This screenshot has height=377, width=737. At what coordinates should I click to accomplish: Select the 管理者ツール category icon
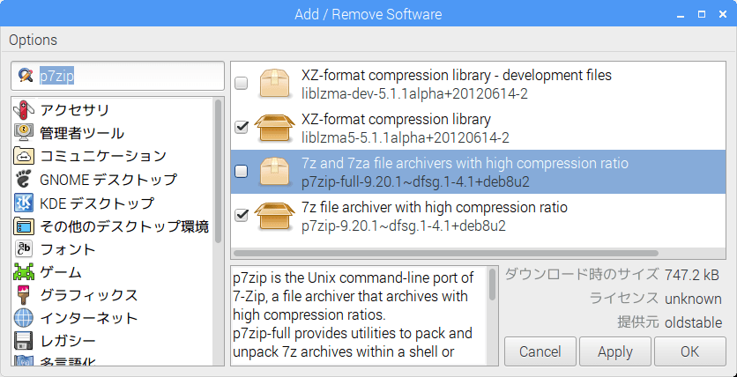click(x=24, y=133)
